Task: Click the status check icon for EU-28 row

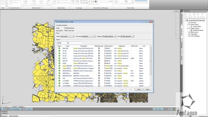Action: point(59,51)
